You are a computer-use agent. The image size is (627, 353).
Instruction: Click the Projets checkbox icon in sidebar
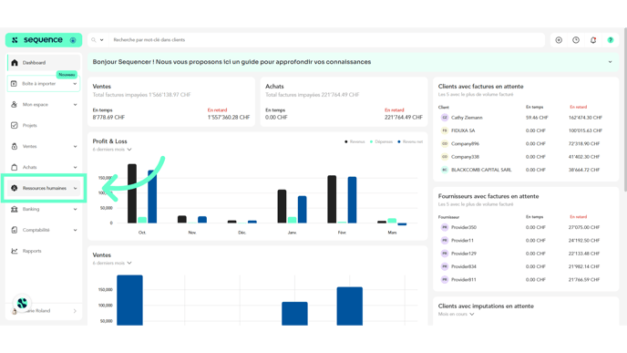coord(15,125)
